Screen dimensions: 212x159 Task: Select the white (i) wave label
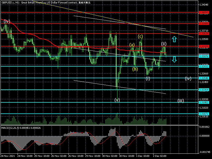tap(148, 78)
